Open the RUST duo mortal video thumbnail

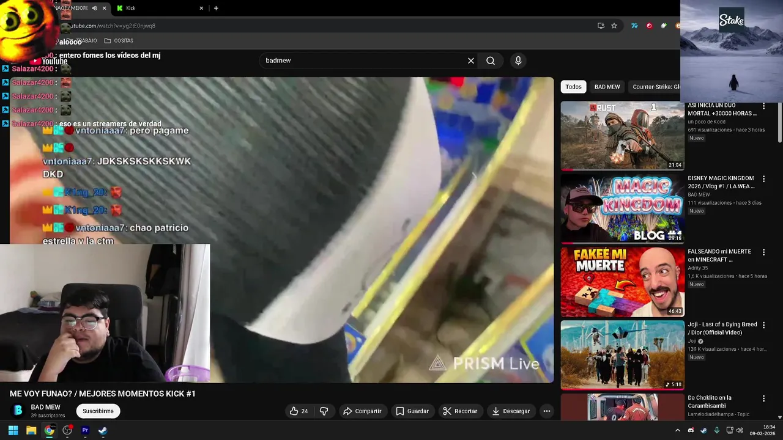622,136
